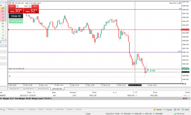Click the left chart-tab scroll arrow
This screenshot has width=191, height=115.
(186, 88)
